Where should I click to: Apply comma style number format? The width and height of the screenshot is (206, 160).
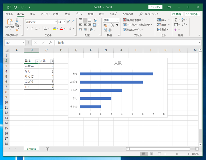click(117, 25)
